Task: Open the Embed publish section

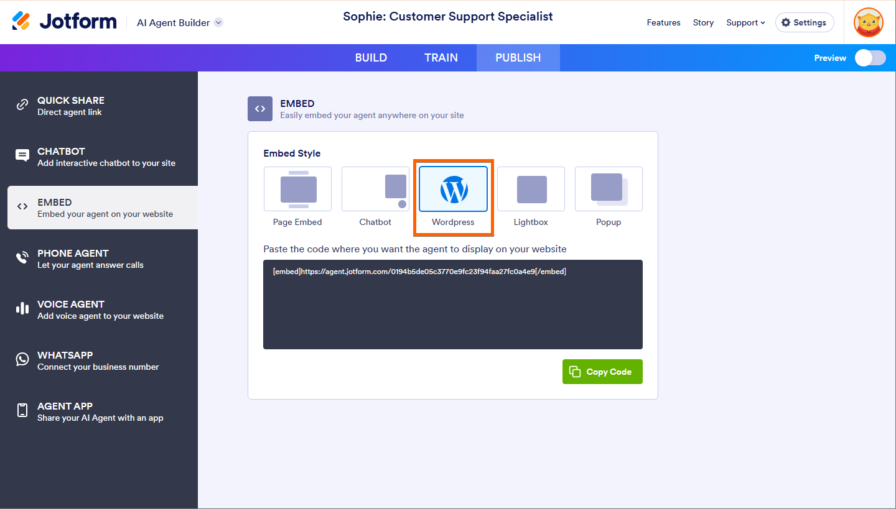Action: (103, 208)
